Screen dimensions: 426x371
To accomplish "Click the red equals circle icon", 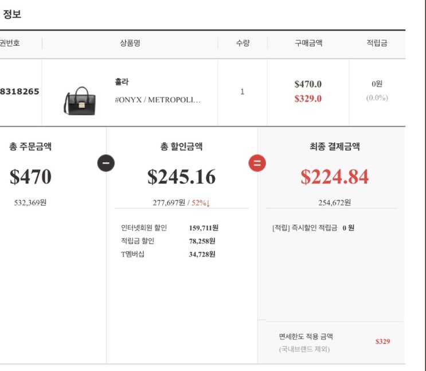I will (257, 163).
